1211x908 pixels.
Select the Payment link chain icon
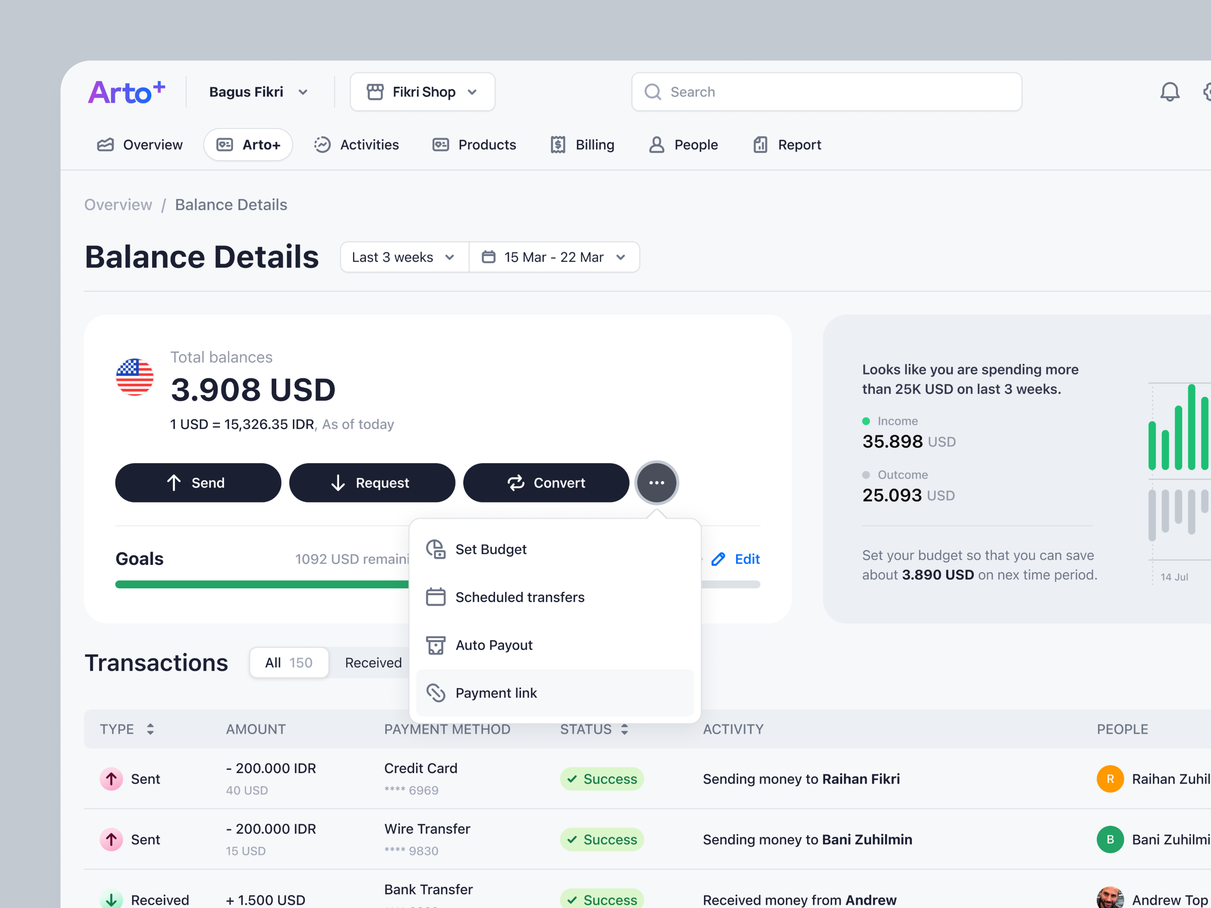click(x=436, y=692)
